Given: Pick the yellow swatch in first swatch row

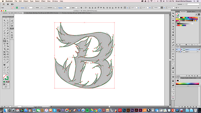Looking at the screenshot, I should 184,17.
